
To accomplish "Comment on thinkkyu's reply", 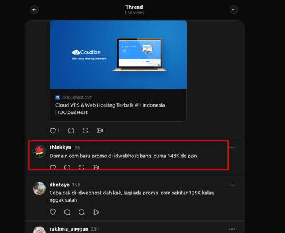I will tap(67, 167).
